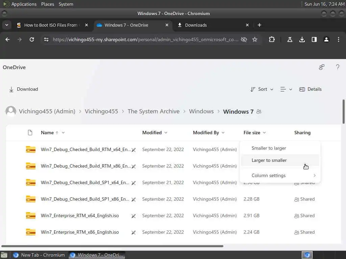Screen dimensions: 346x259
Task: Click the horizontal scrollbar of the file list
Action: 112,246
